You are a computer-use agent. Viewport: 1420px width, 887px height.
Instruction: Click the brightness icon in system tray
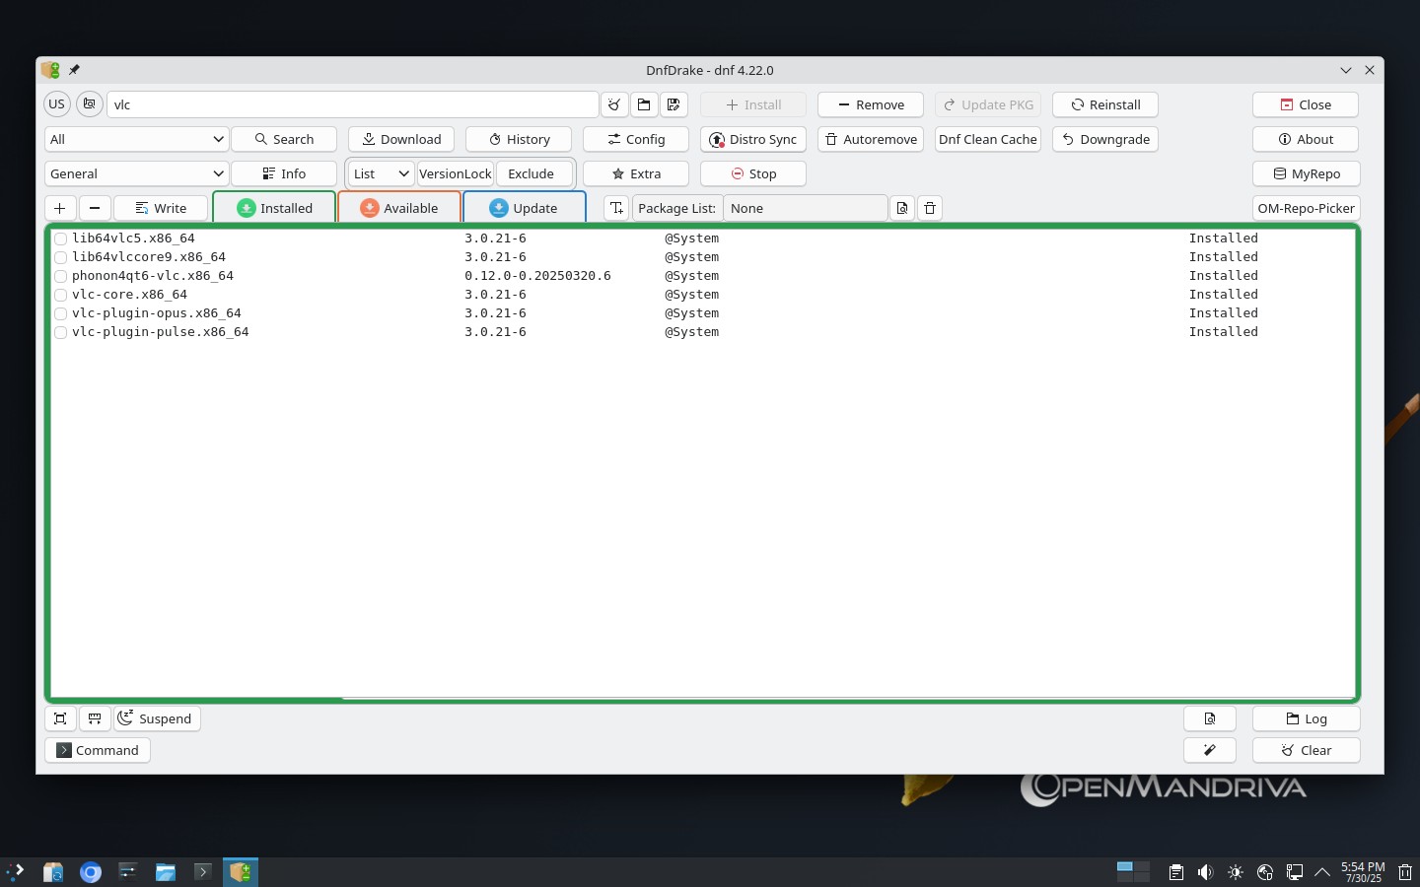click(x=1236, y=872)
